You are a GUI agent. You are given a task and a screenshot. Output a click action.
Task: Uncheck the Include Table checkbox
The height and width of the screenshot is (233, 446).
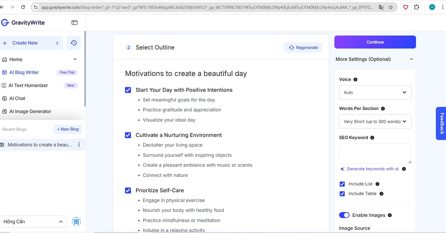coord(342,194)
